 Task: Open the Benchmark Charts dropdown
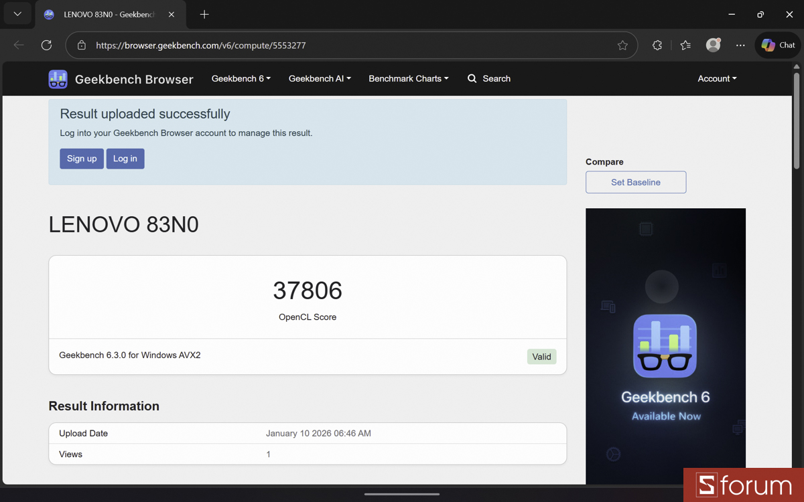coord(408,79)
